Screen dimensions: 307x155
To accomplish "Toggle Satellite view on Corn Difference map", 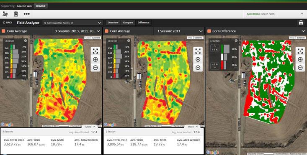I will coord(301,38).
